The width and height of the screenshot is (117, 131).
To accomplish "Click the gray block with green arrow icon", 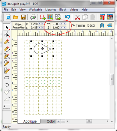I will [58, 17].
